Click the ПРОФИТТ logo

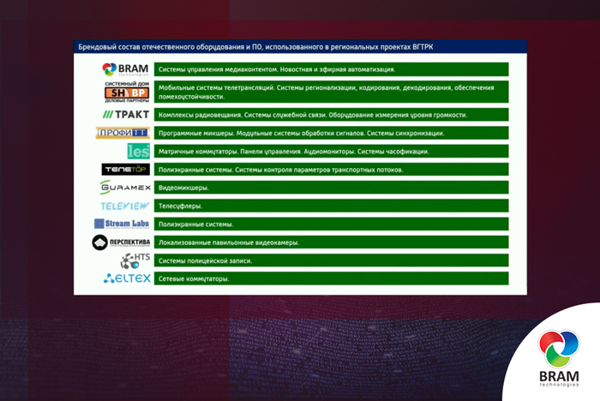pyautogui.click(x=123, y=133)
